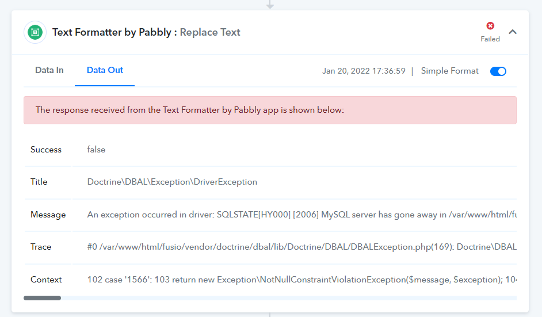Click the red Failed status icon
Screen dimensions: 542x317
[x=490, y=25]
